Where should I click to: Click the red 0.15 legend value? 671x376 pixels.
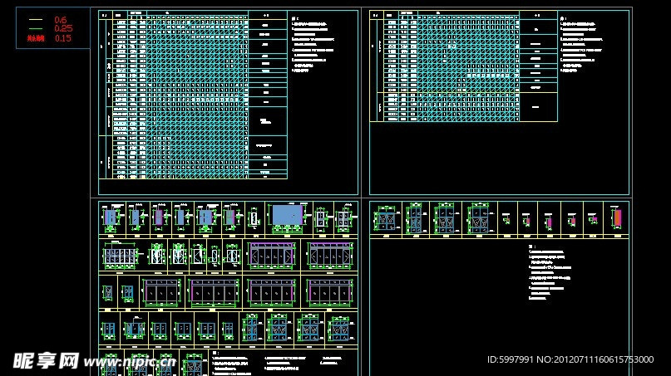(63, 38)
